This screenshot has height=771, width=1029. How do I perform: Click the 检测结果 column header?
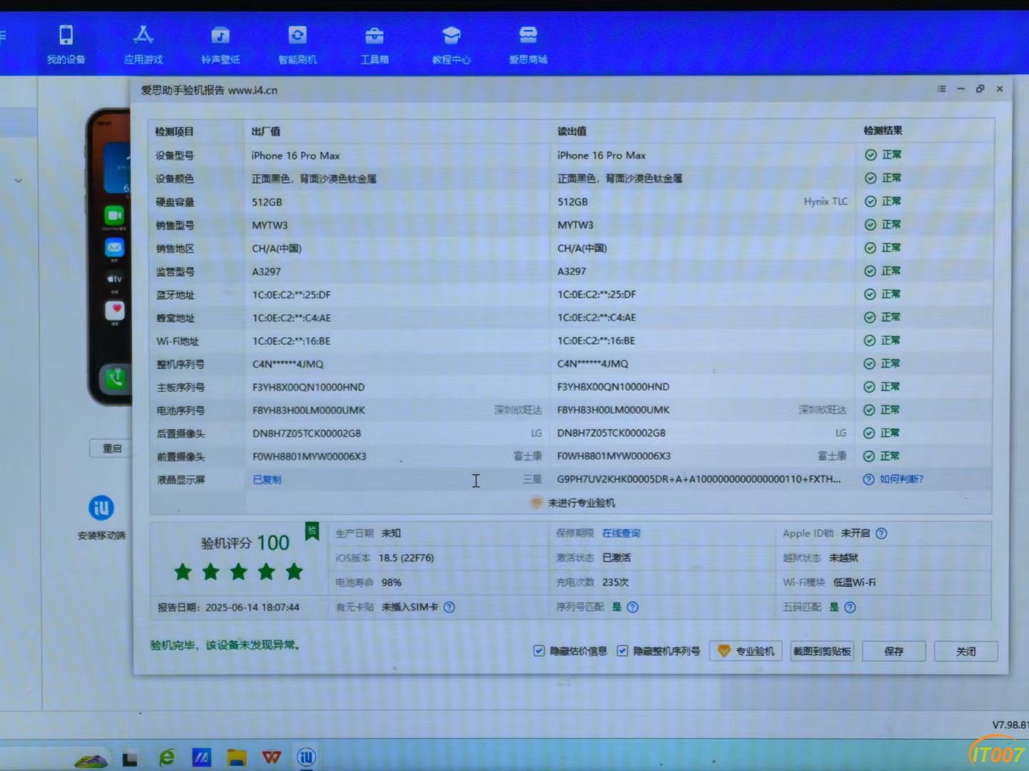pos(883,131)
